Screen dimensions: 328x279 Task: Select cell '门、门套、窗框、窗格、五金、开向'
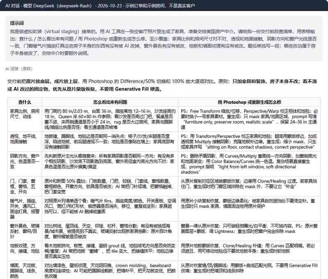[x=25, y=186]
